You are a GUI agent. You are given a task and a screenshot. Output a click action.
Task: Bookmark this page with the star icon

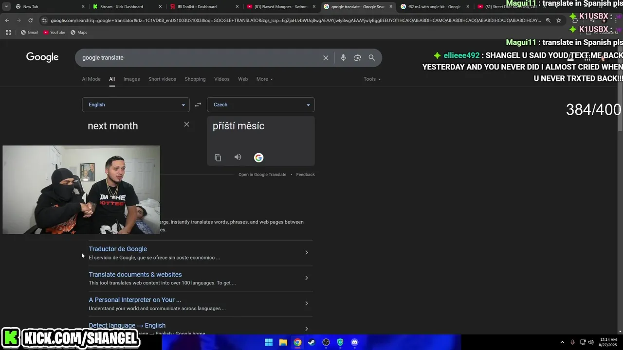click(x=559, y=20)
